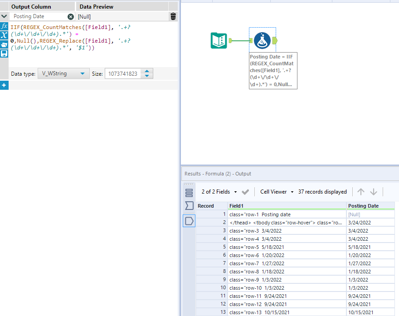Clear the Posting Date output column name
This screenshot has height=316, width=399.
click(x=71, y=17)
